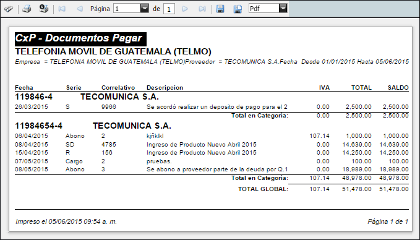Click correlativo '156'
The height and width of the screenshot is (240, 420).
point(107,152)
